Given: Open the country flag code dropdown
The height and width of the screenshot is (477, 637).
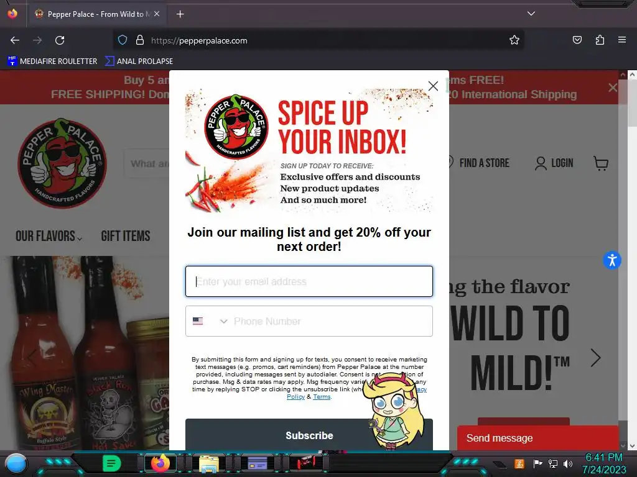Looking at the screenshot, I should 210,321.
